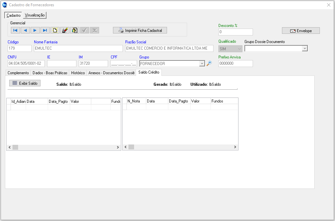Jump to the last supplier record
335x221 pixels.
point(45,30)
